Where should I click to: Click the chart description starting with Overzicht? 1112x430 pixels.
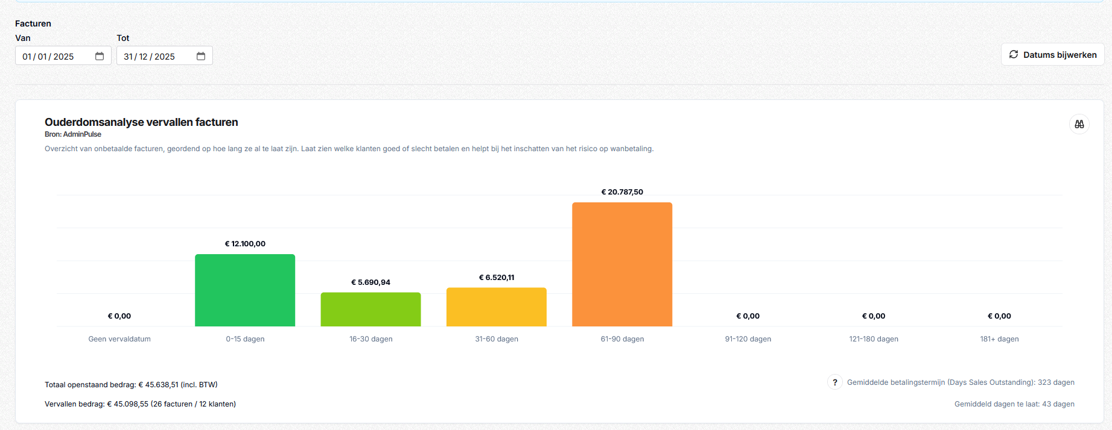pos(349,149)
